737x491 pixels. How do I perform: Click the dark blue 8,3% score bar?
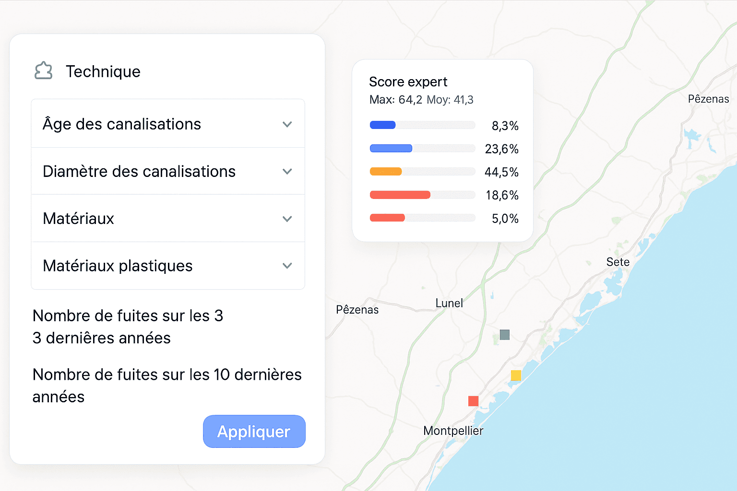(x=383, y=125)
